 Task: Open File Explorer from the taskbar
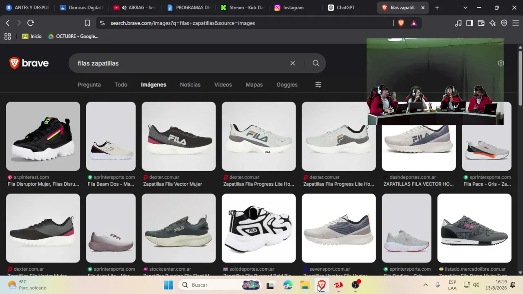click(x=305, y=285)
